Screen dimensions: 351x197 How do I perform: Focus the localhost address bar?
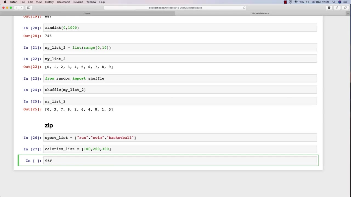coord(175,8)
